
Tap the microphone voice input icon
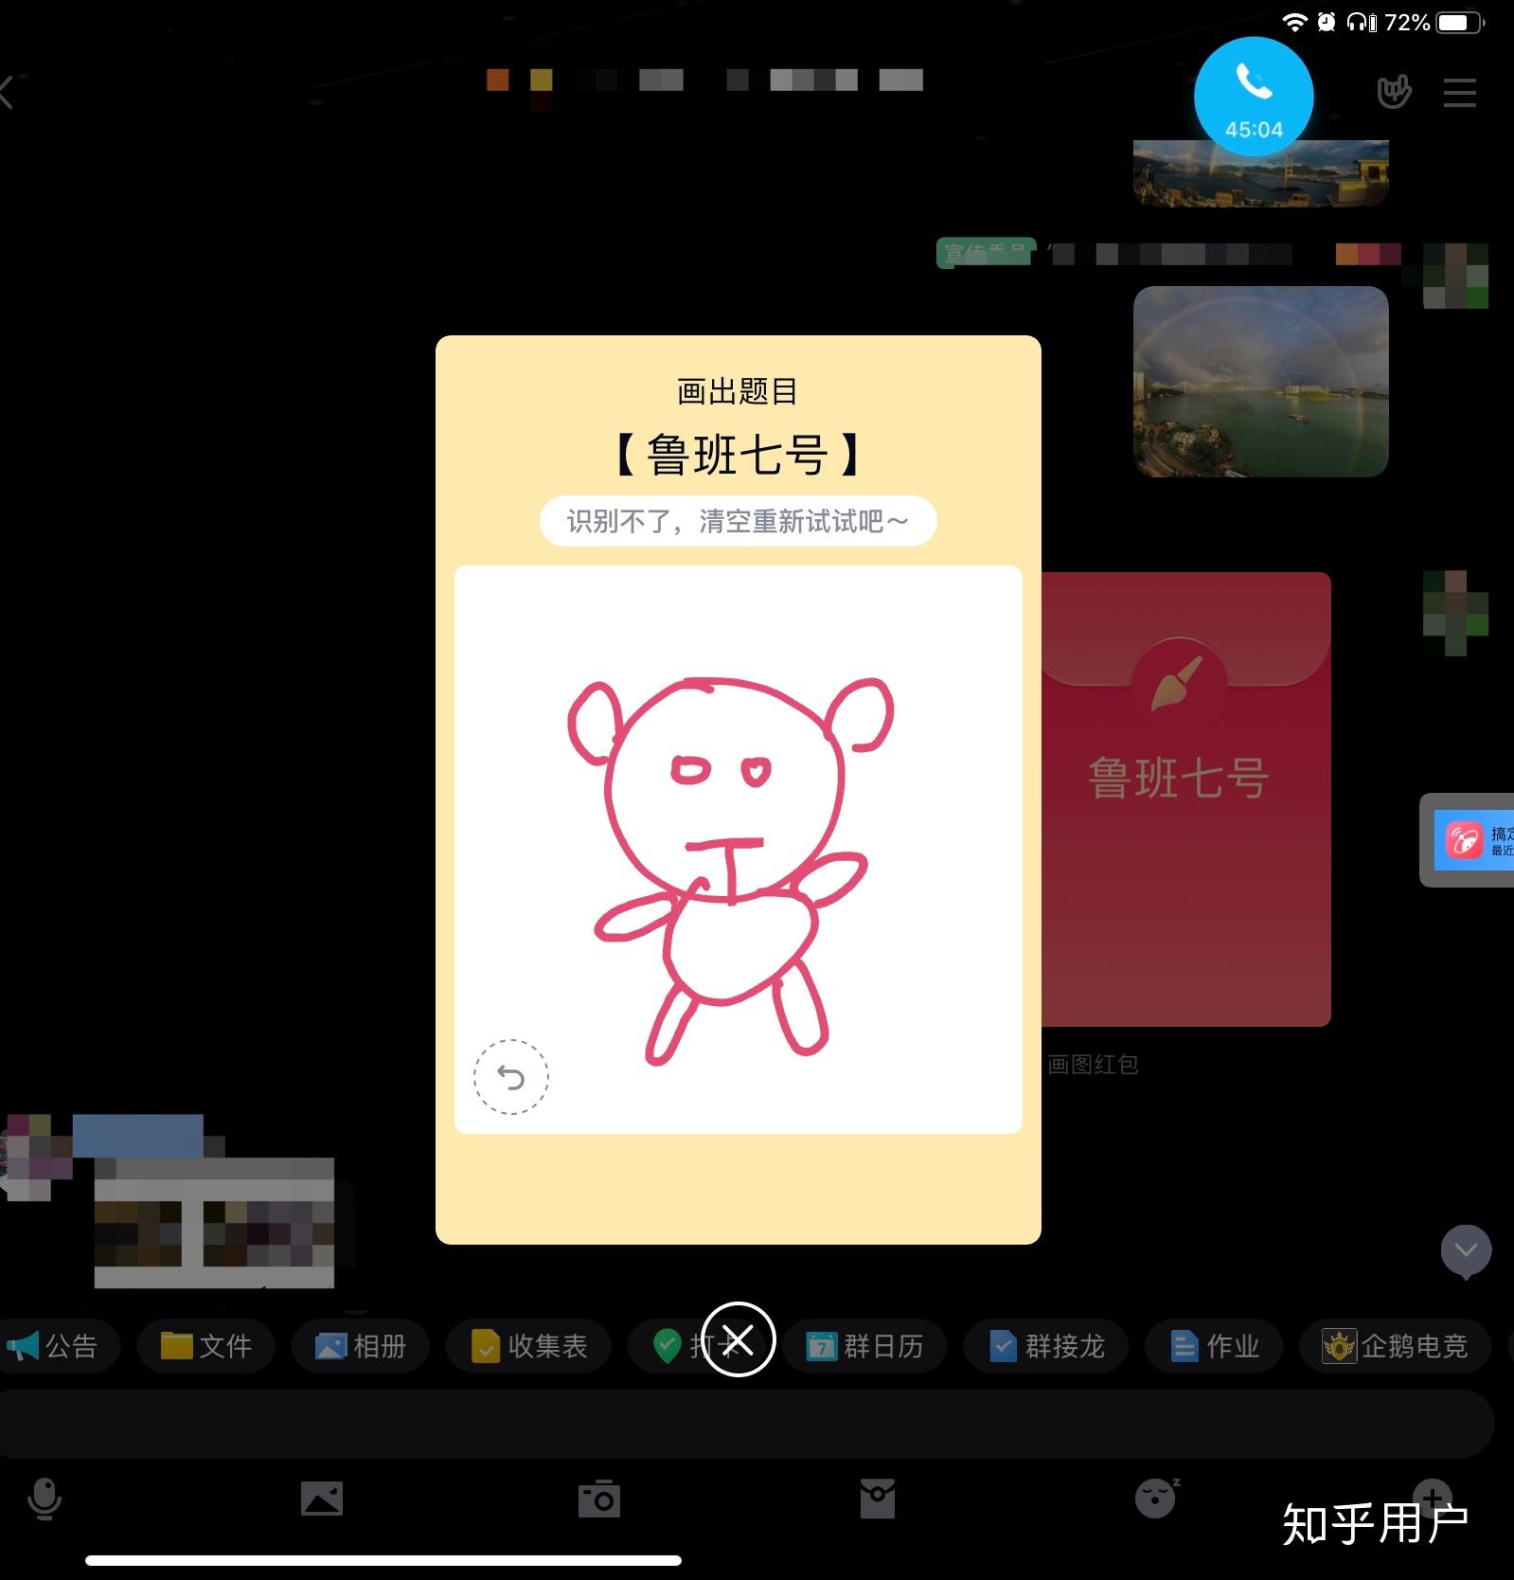[45, 1499]
